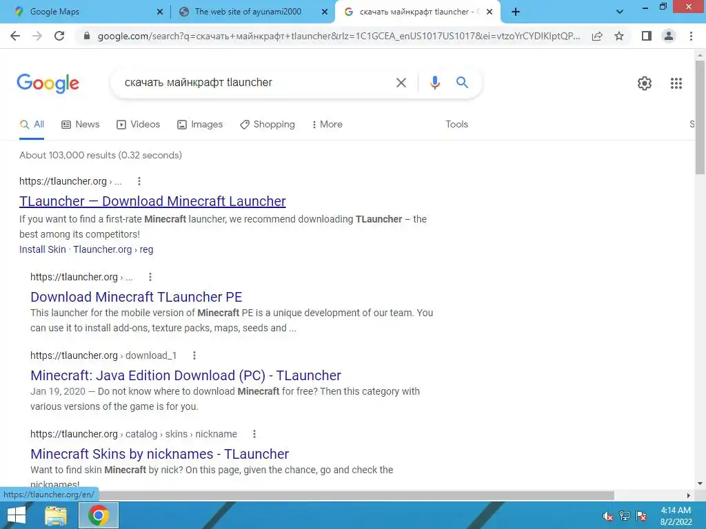Select the All results tab

point(32,125)
